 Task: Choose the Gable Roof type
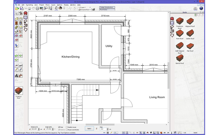pos(190,33)
